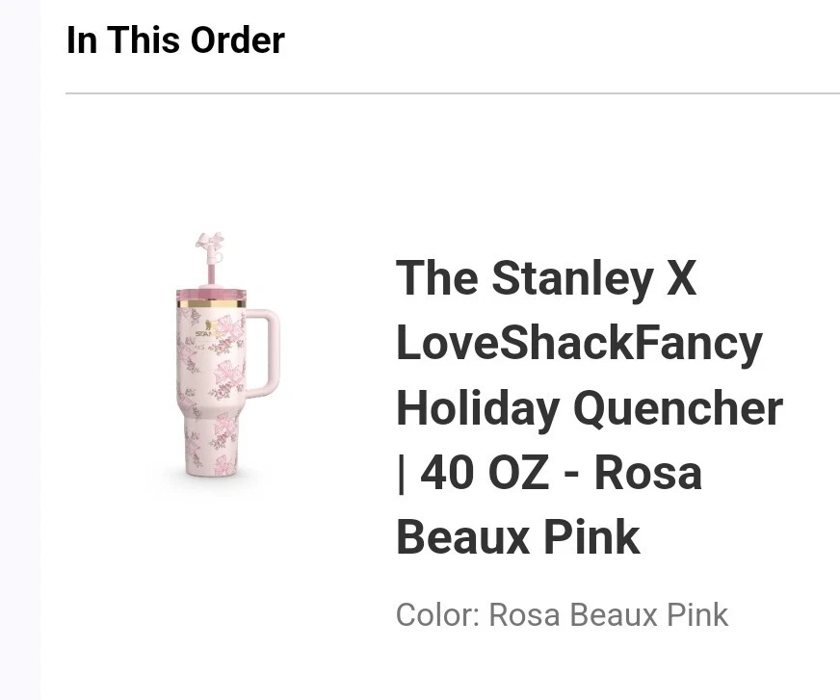Click the 'Color: Rosa Beaux Pink' label

pos(562,615)
